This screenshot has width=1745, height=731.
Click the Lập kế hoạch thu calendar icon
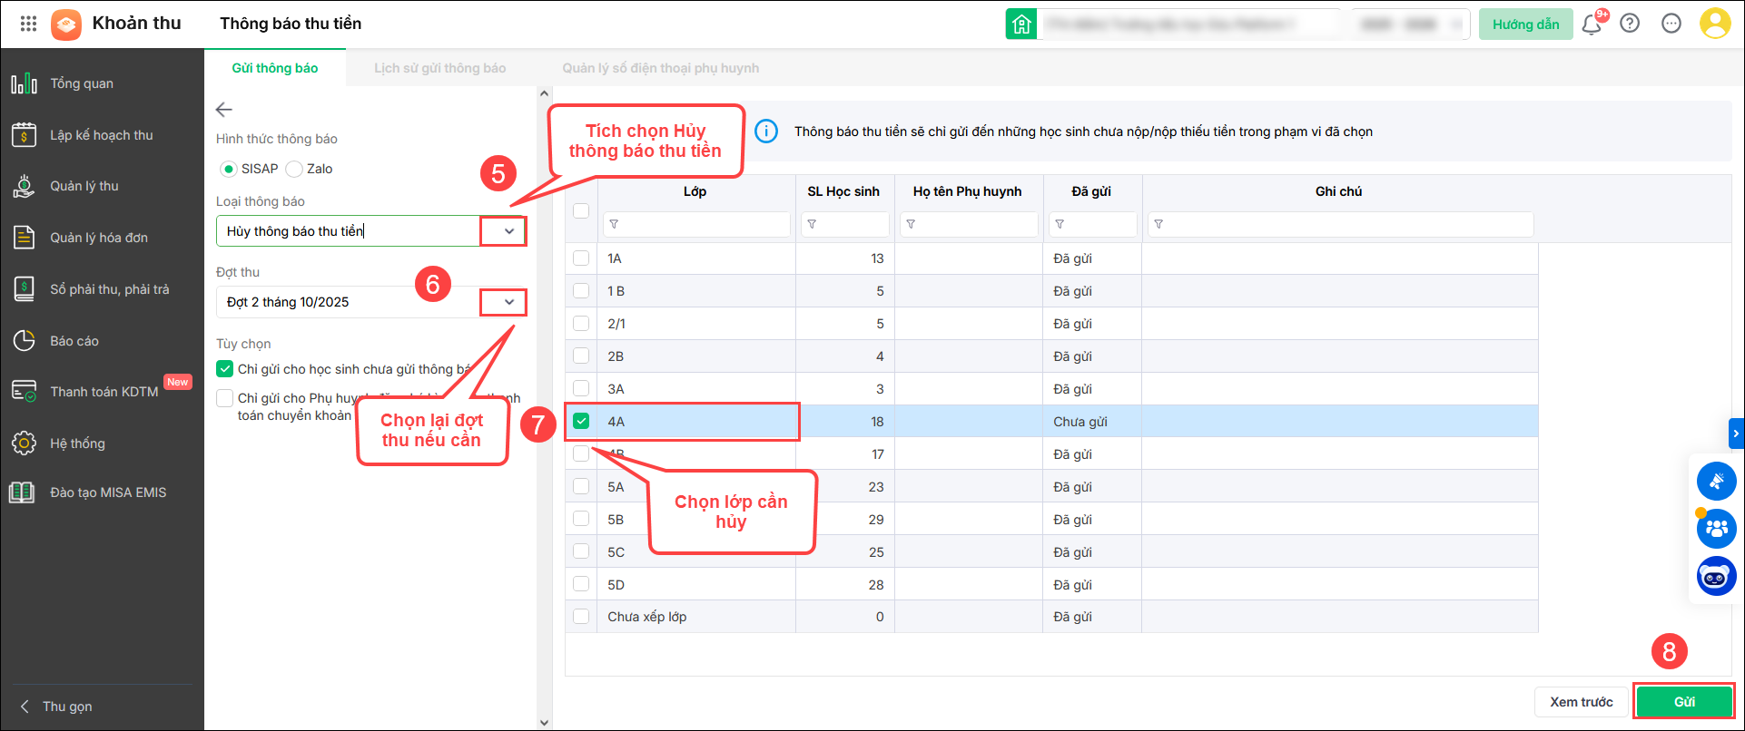[x=25, y=135]
